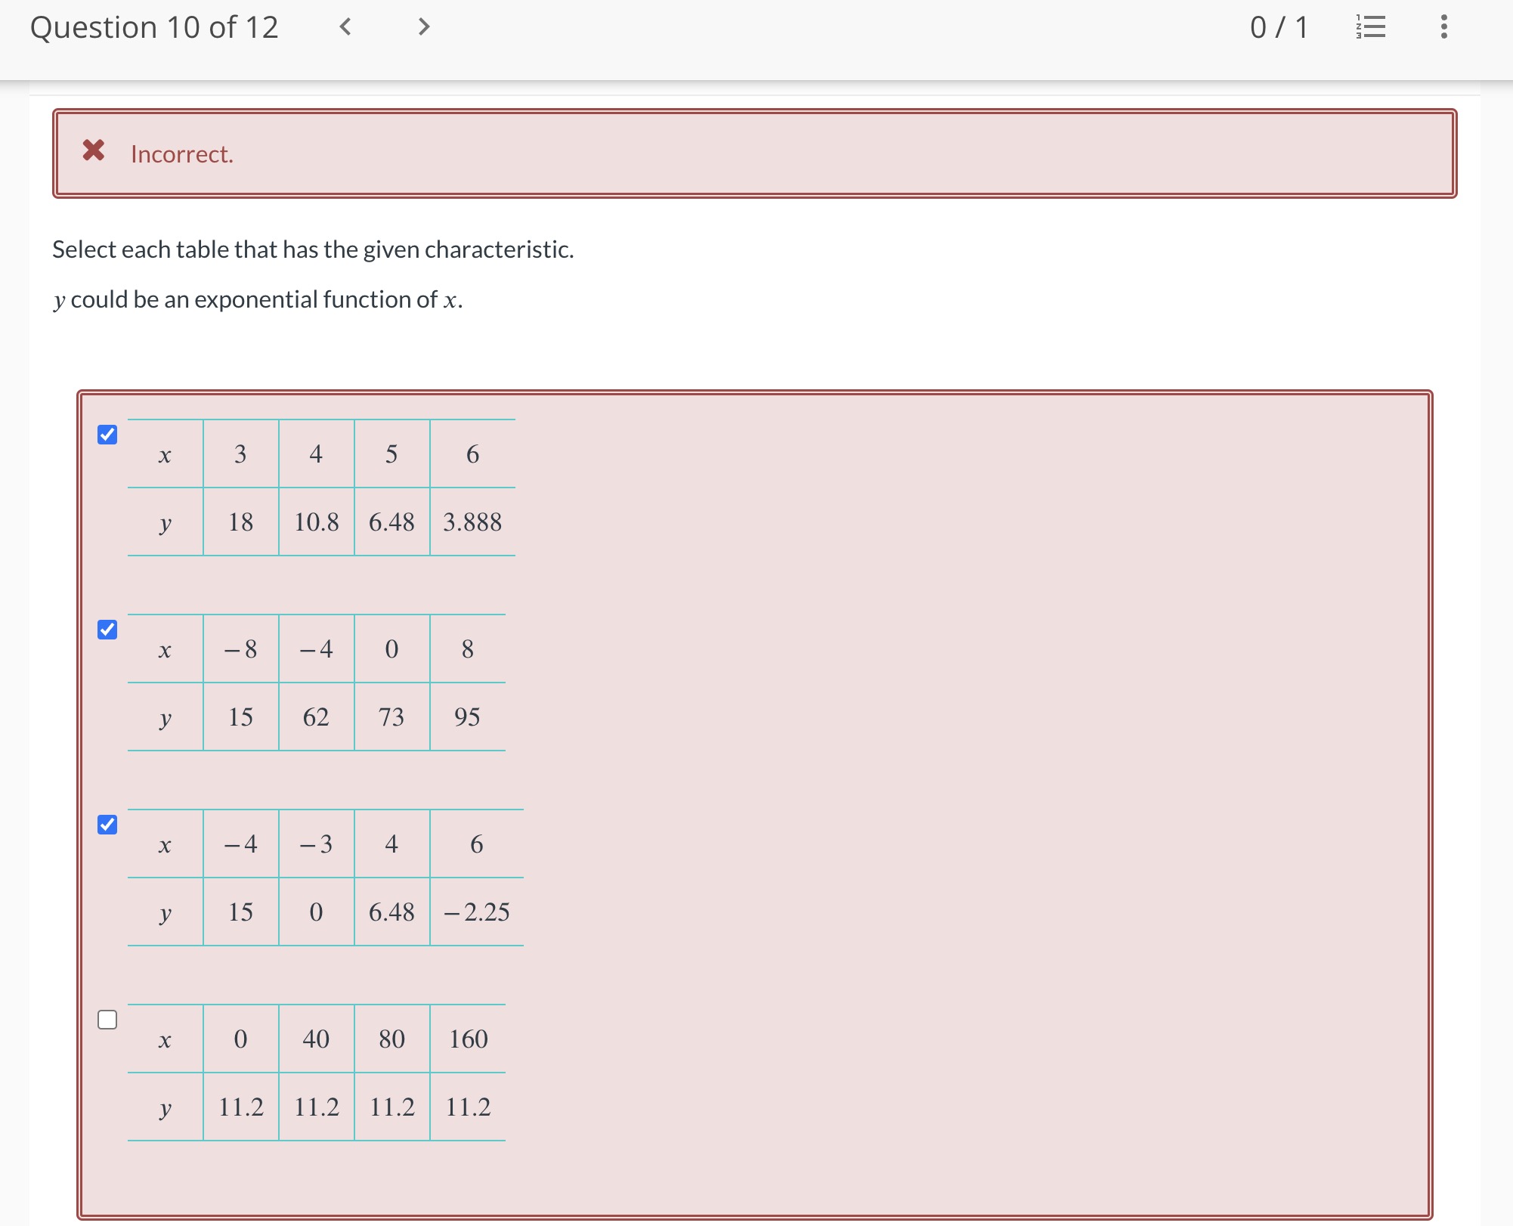Image resolution: width=1513 pixels, height=1226 pixels.
Task: Select the left chevron near the question title
Action: click(x=345, y=27)
